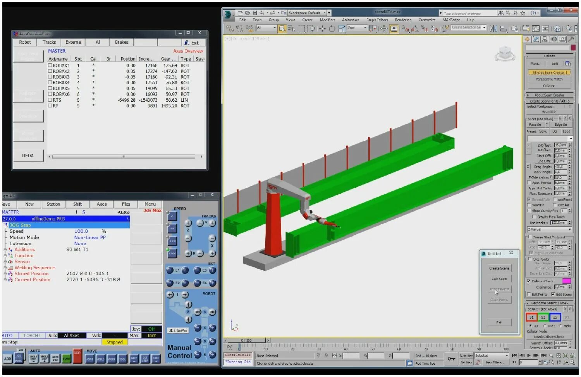Click the Perspective Match utility button
Image resolution: width=581 pixels, height=377 pixels.
tap(549, 79)
